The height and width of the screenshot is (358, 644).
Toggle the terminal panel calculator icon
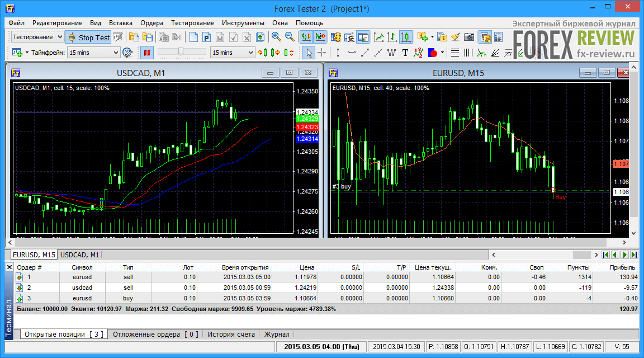363,37
